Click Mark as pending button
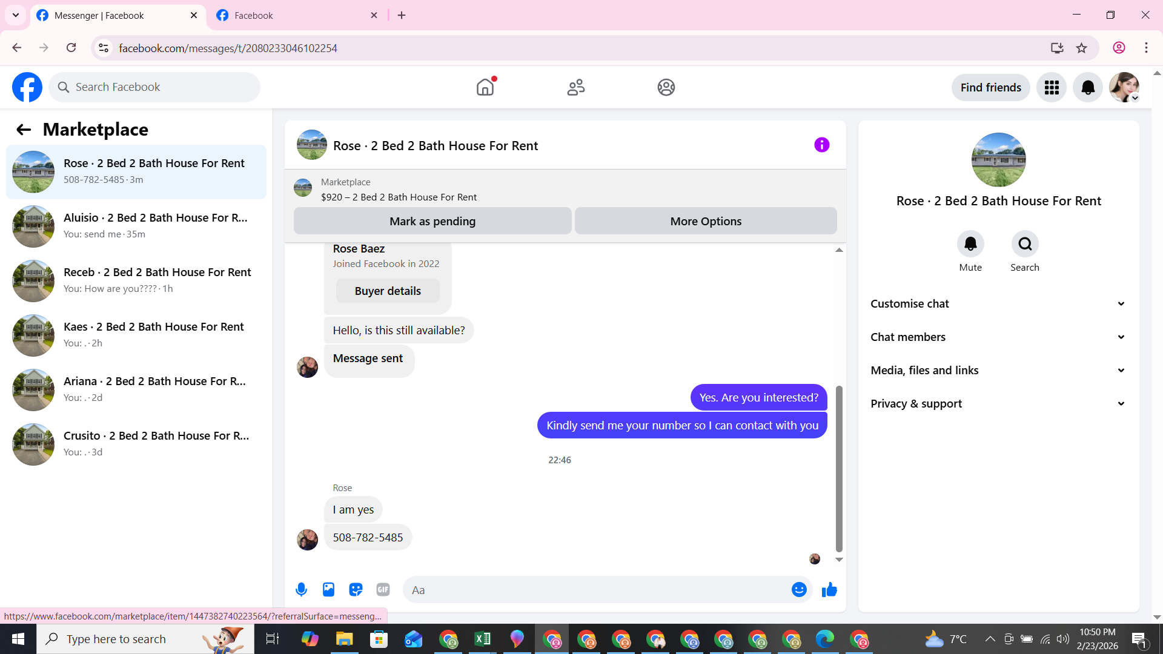 point(432,221)
